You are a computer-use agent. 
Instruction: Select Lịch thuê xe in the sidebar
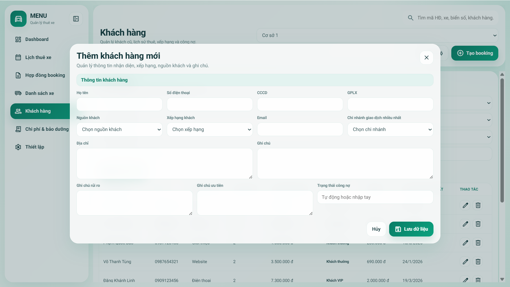click(38, 57)
